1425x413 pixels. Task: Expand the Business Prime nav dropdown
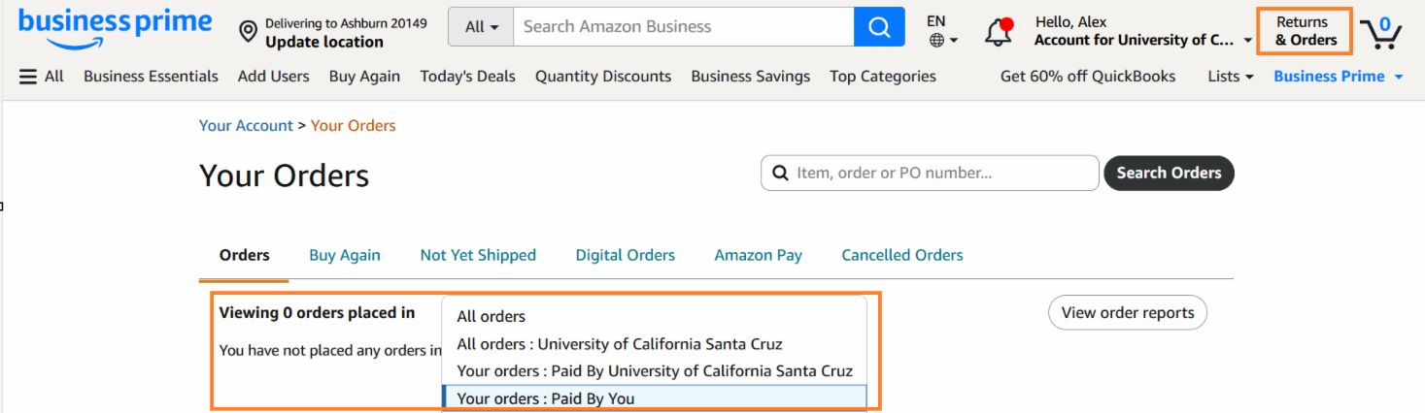point(1338,76)
